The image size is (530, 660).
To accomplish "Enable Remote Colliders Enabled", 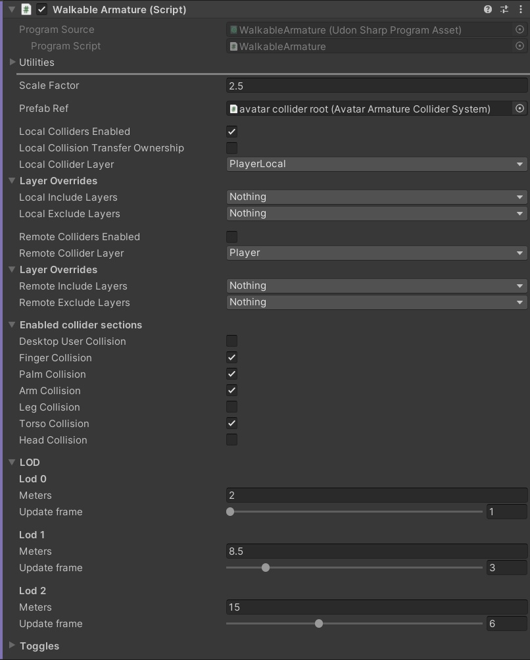I will 231,236.
